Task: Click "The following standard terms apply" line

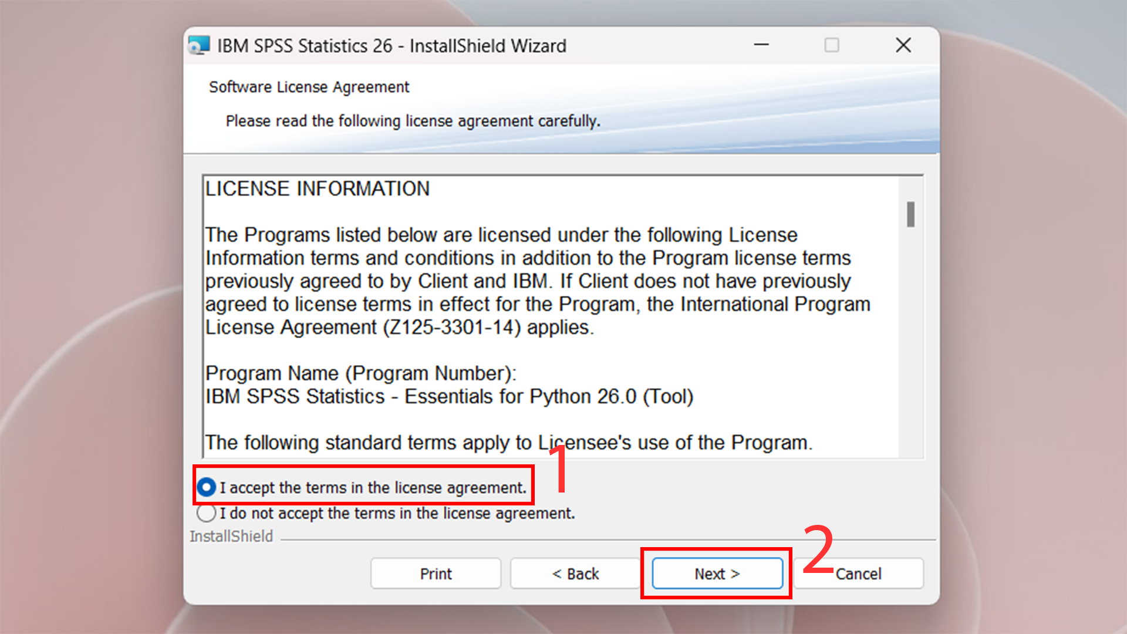Action: pyautogui.click(x=509, y=443)
